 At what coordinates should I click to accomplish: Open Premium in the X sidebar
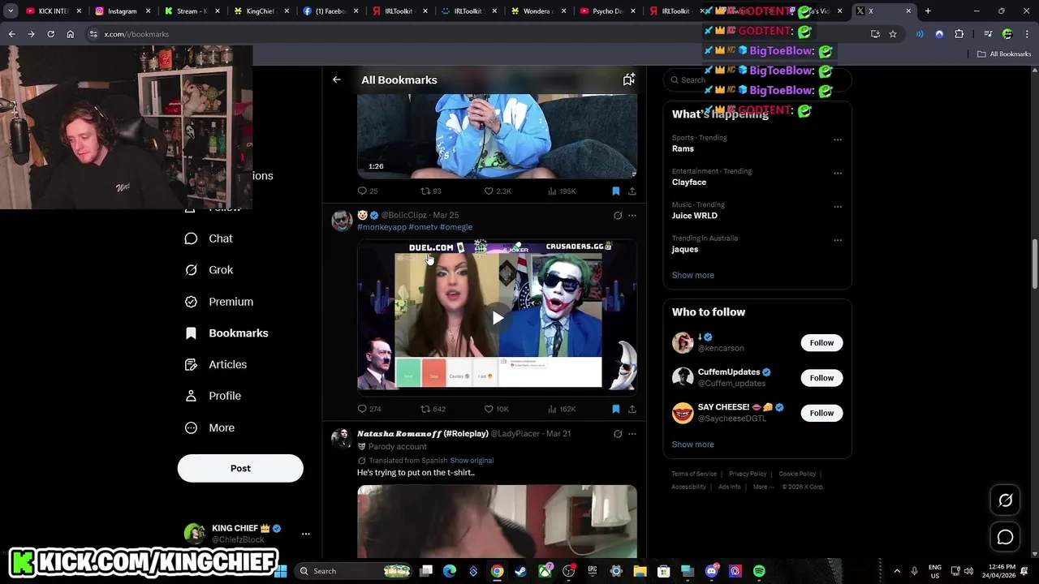pos(219,302)
